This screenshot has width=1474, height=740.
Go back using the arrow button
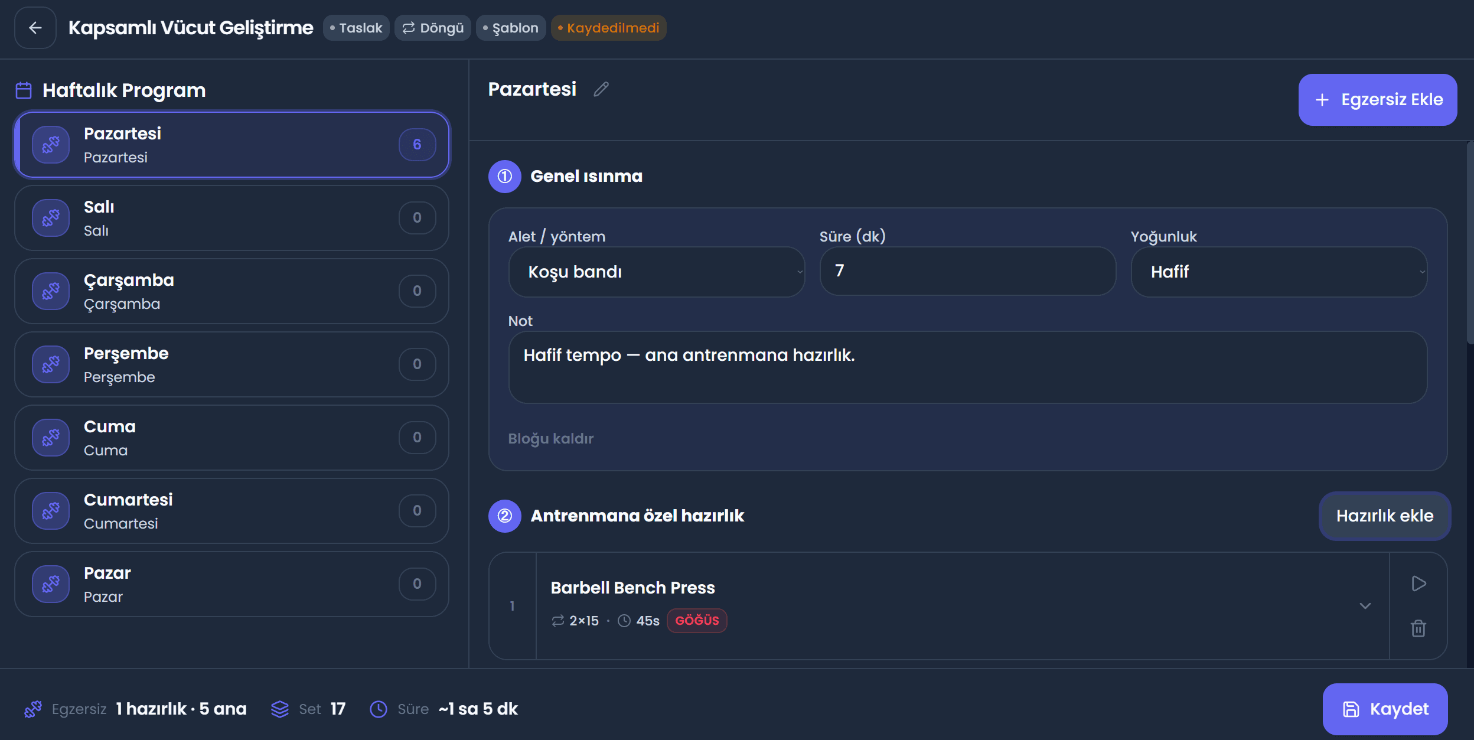tap(35, 28)
